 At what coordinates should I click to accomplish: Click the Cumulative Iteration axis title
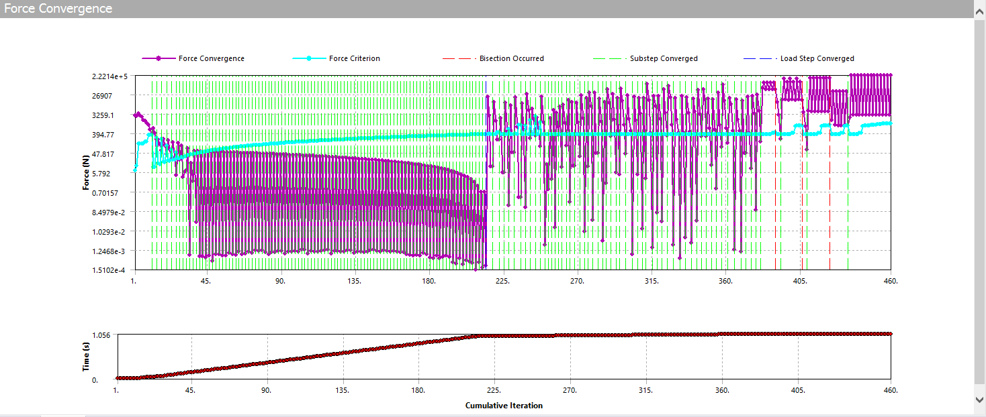[503, 406]
